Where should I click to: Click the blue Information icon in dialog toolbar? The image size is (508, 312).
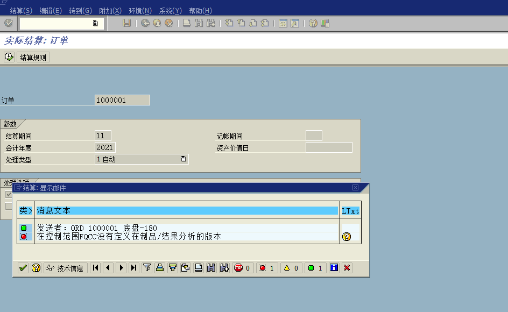coord(334,267)
